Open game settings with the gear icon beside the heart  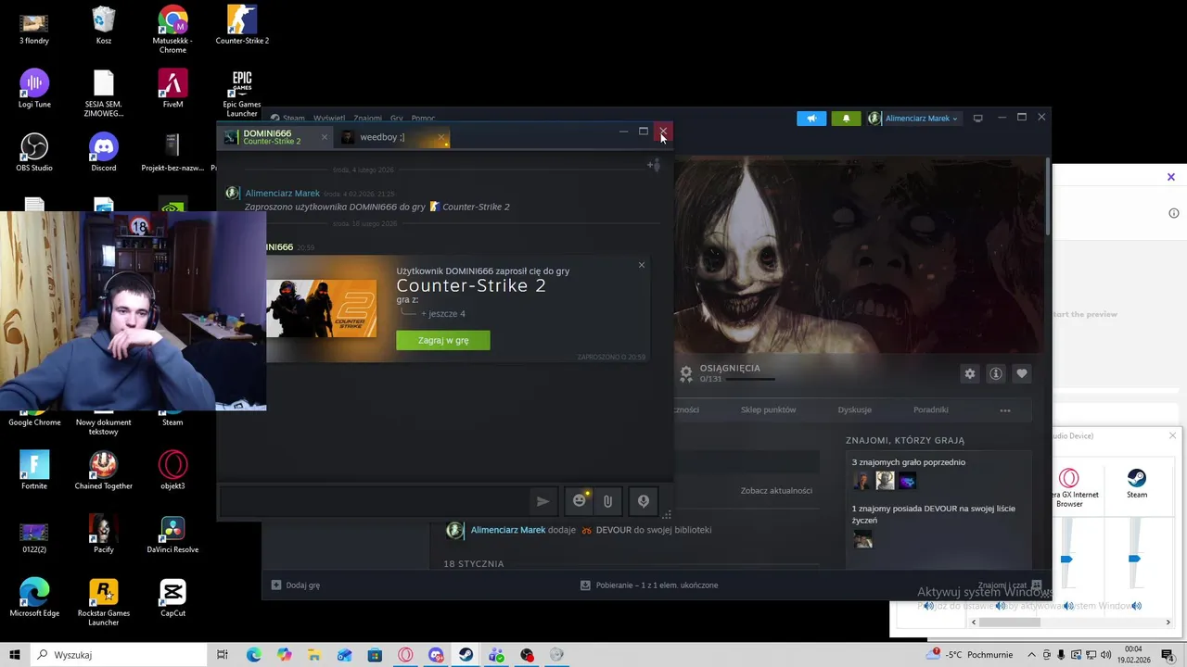point(970,373)
